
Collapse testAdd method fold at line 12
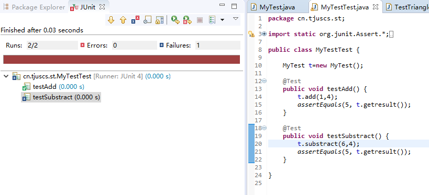[x=265, y=81]
